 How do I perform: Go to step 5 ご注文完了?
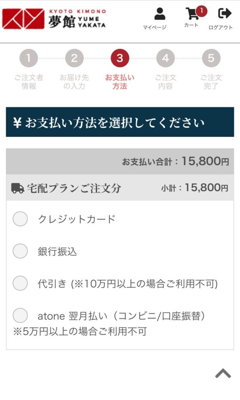click(x=211, y=59)
